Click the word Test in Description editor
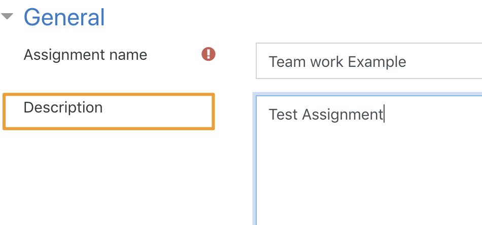This screenshot has height=225, width=482. (283, 115)
